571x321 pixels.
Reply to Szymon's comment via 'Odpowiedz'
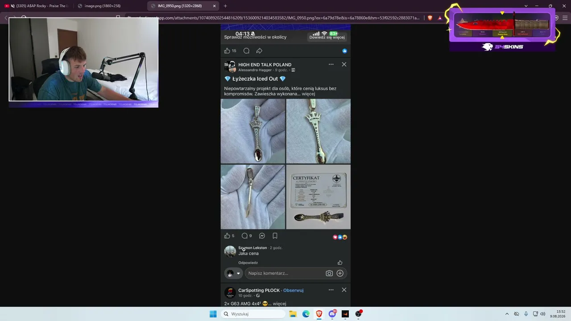(x=248, y=263)
